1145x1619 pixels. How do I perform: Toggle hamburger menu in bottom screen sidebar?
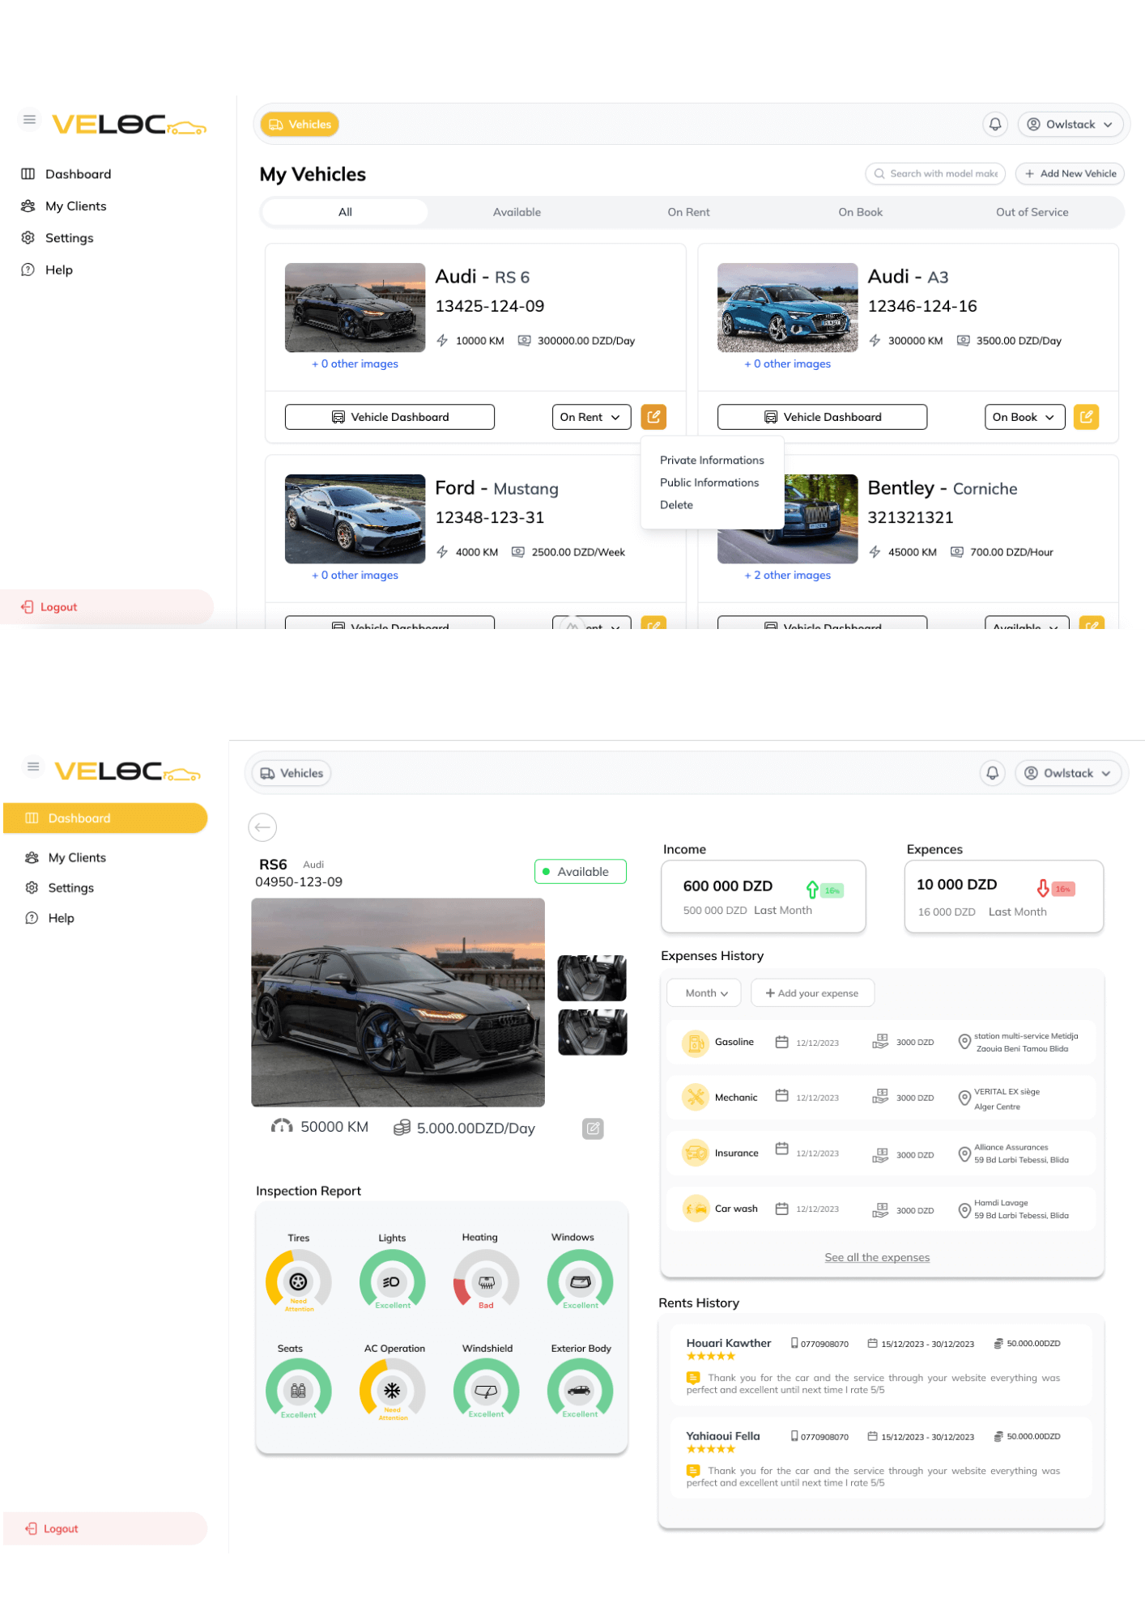(x=33, y=766)
